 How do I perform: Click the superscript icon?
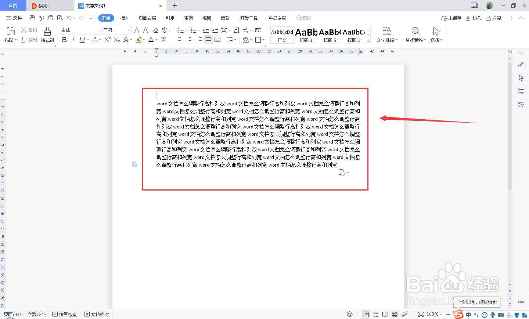point(107,40)
